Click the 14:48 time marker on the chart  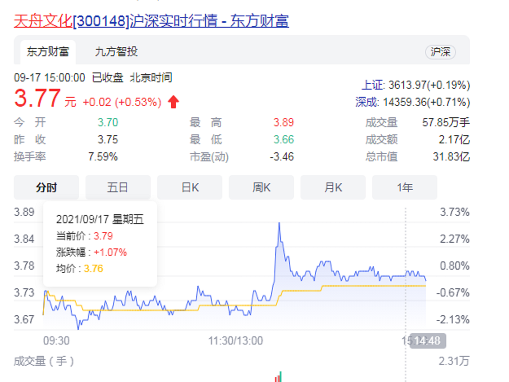pos(428,340)
